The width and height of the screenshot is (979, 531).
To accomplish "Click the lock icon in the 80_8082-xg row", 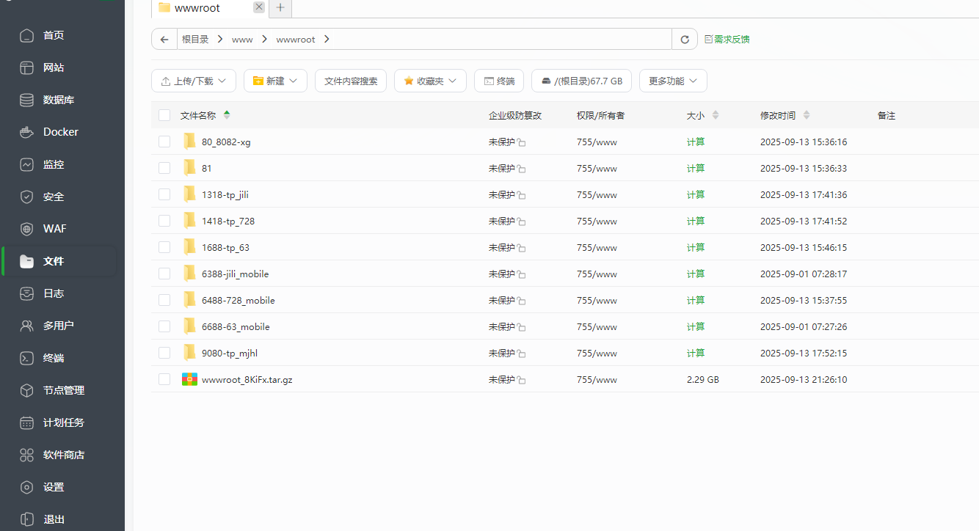I will coord(521,142).
